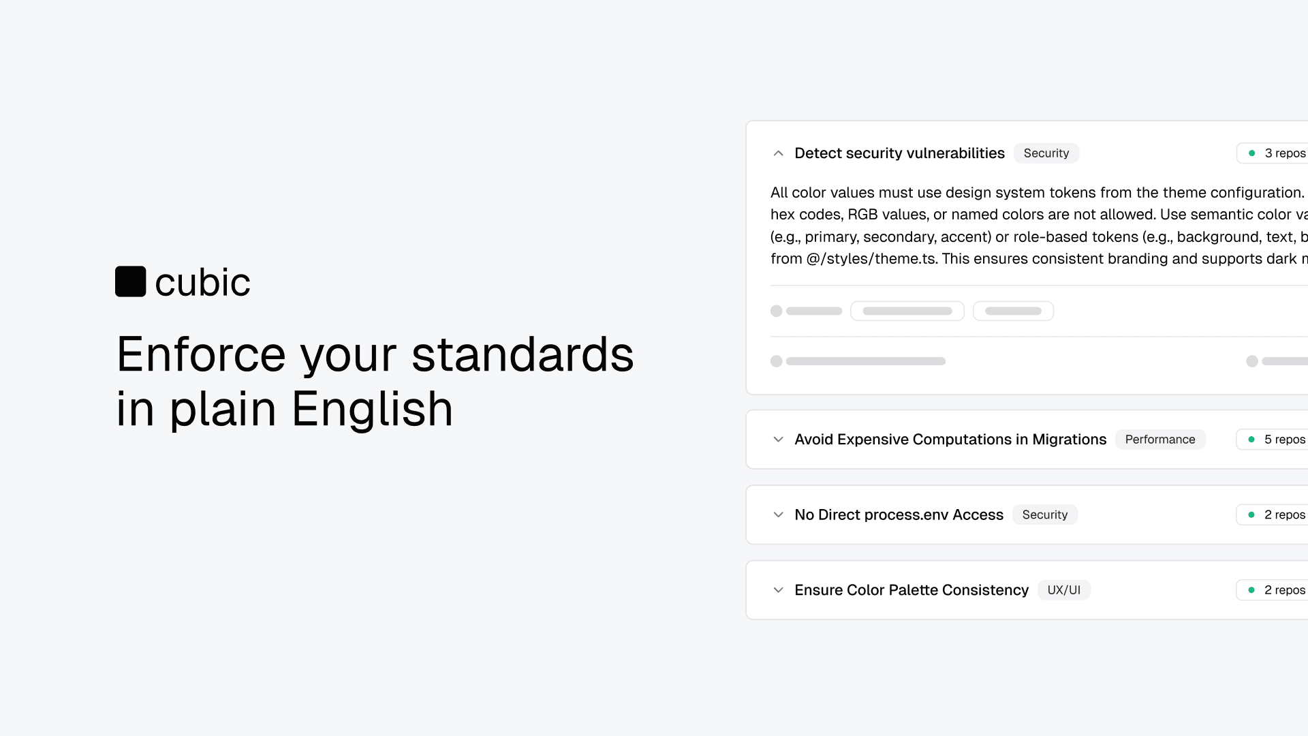
Task: Click the Security tag on first rule
Action: [1046, 153]
